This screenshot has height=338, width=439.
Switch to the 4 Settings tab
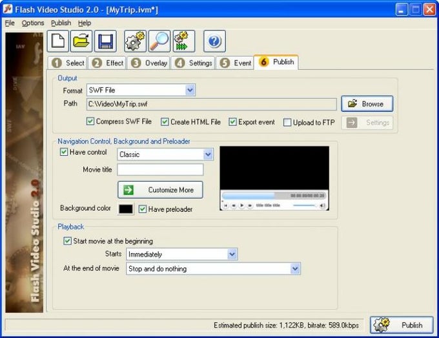click(193, 63)
